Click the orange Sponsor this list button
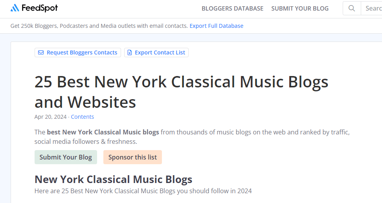The height and width of the screenshot is (203, 382). [x=132, y=157]
